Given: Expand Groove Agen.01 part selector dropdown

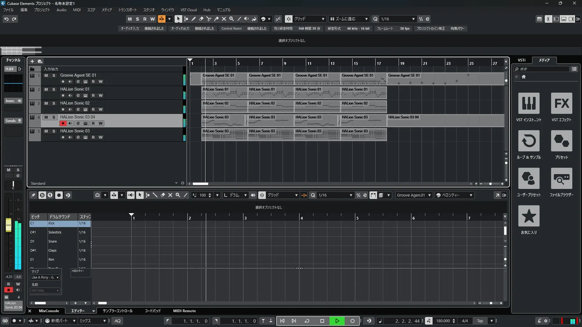Looking at the screenshot, I should tap(429, 195).
